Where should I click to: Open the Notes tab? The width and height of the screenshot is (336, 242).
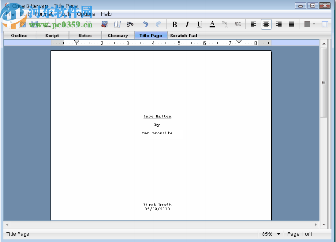click(x=85, y=36)
